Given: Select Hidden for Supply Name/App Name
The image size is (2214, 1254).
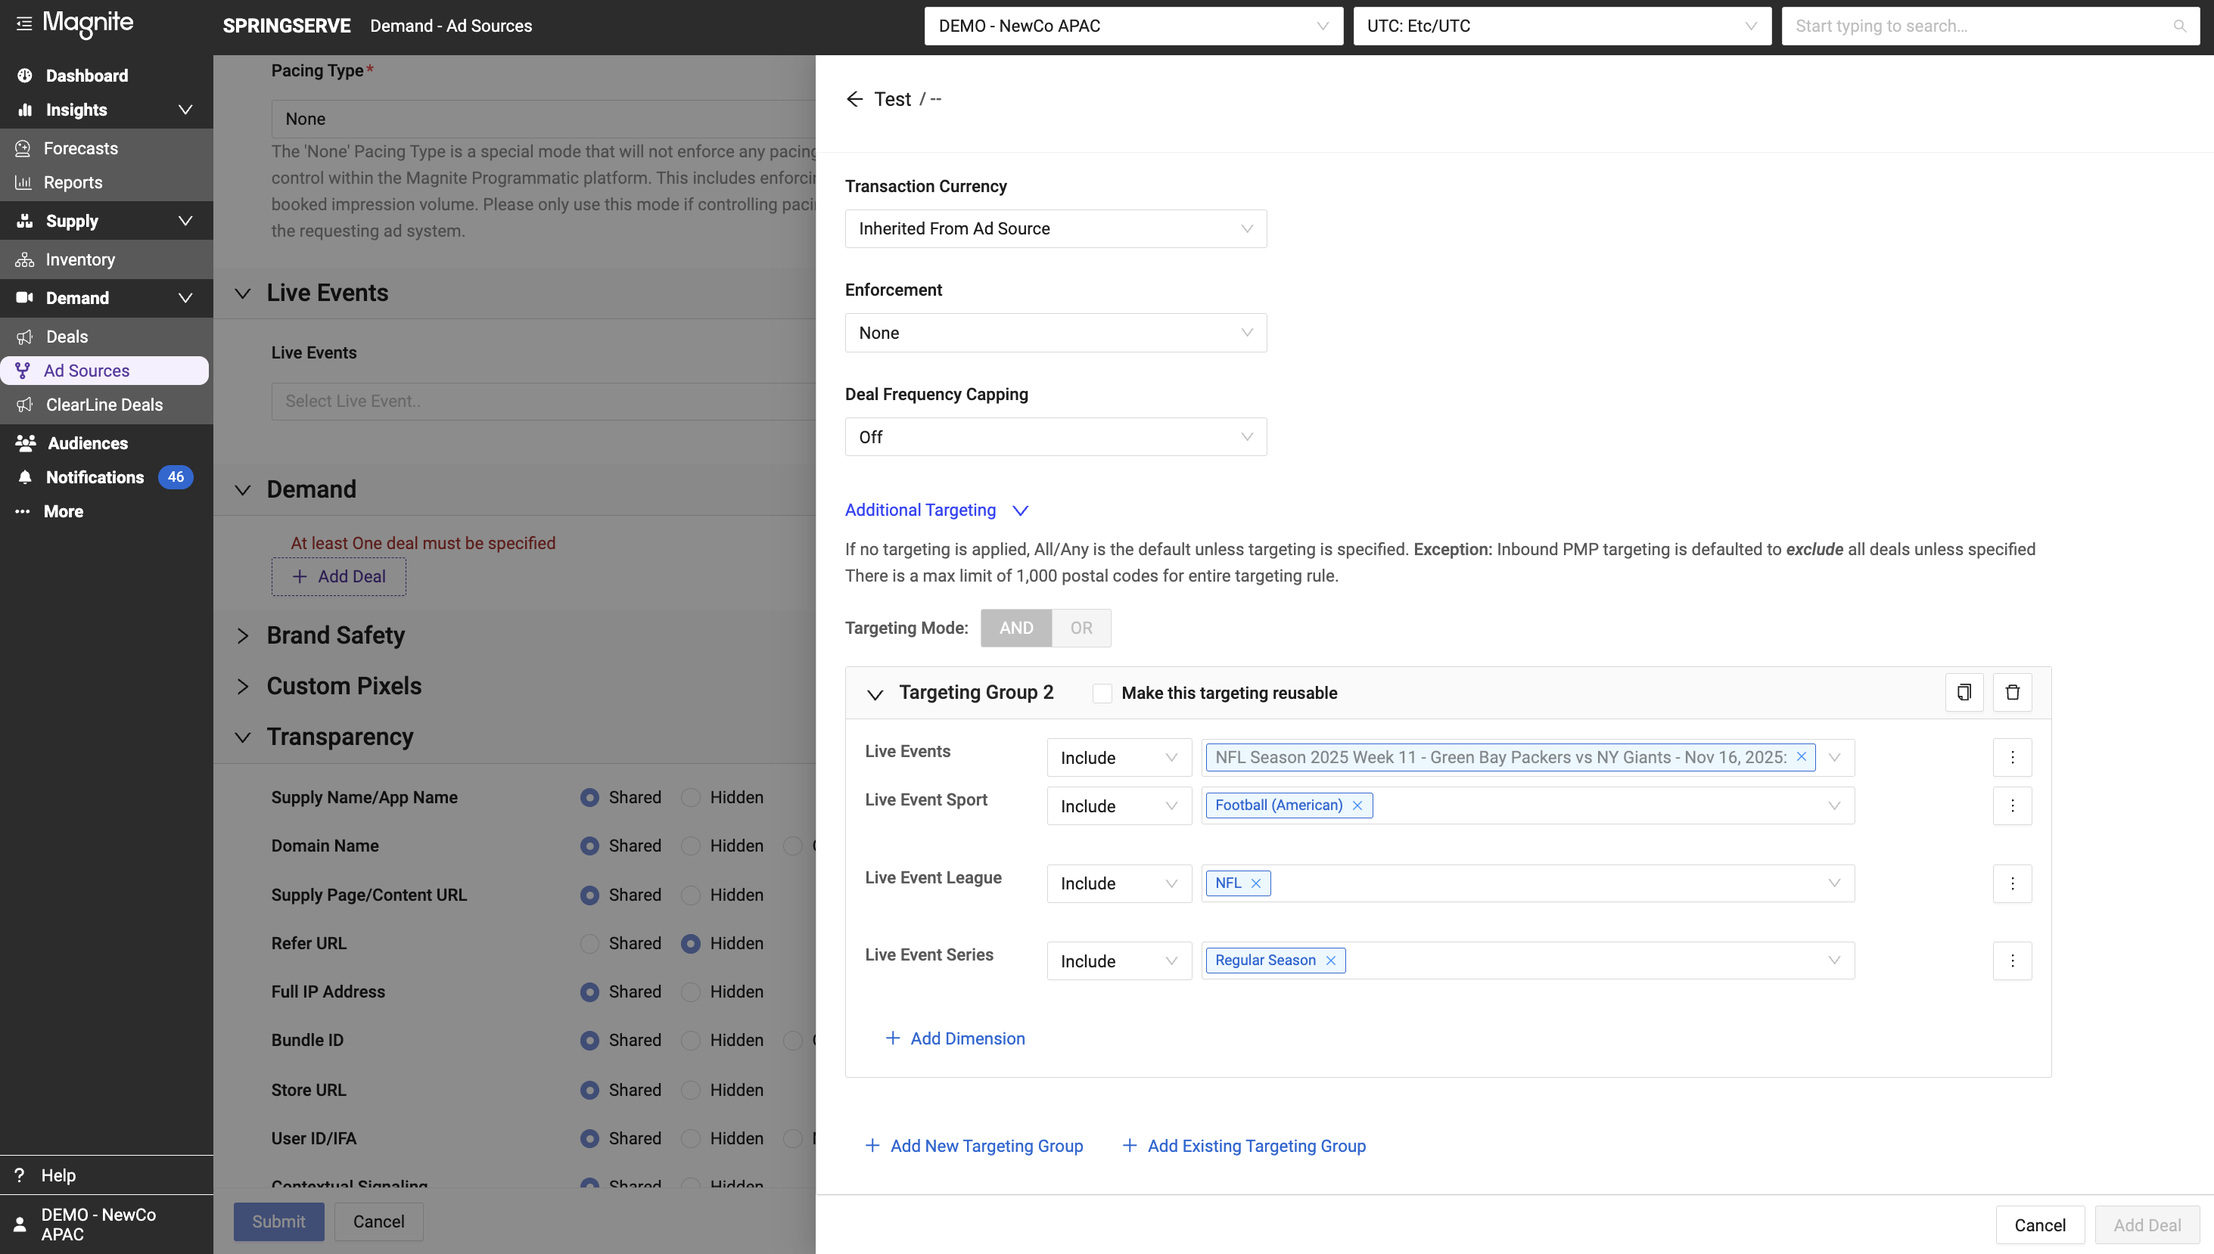Looking at the screenshot, I should (691, 797).
